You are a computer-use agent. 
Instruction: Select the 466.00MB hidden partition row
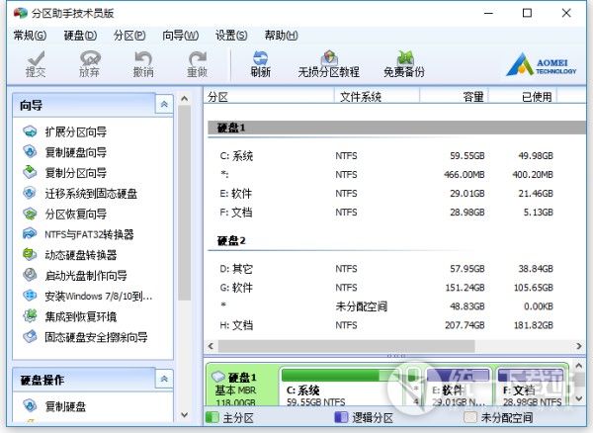click(395, 175)
